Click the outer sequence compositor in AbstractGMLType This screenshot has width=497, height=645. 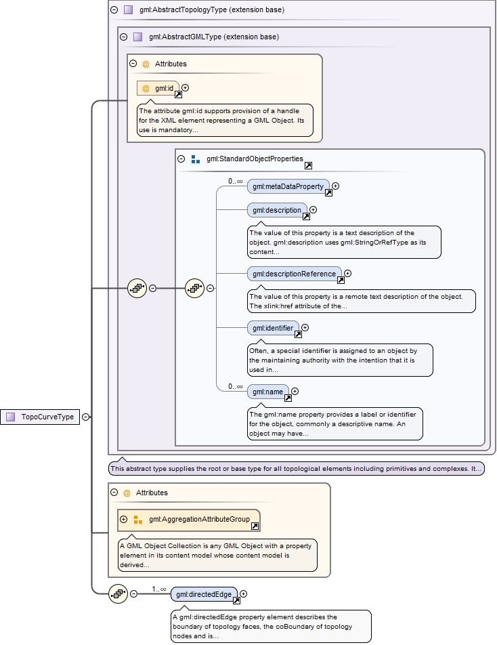pos(137,289)
